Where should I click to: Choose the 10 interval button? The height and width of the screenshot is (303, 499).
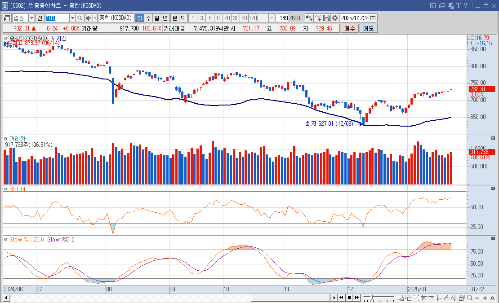[218, 18]
